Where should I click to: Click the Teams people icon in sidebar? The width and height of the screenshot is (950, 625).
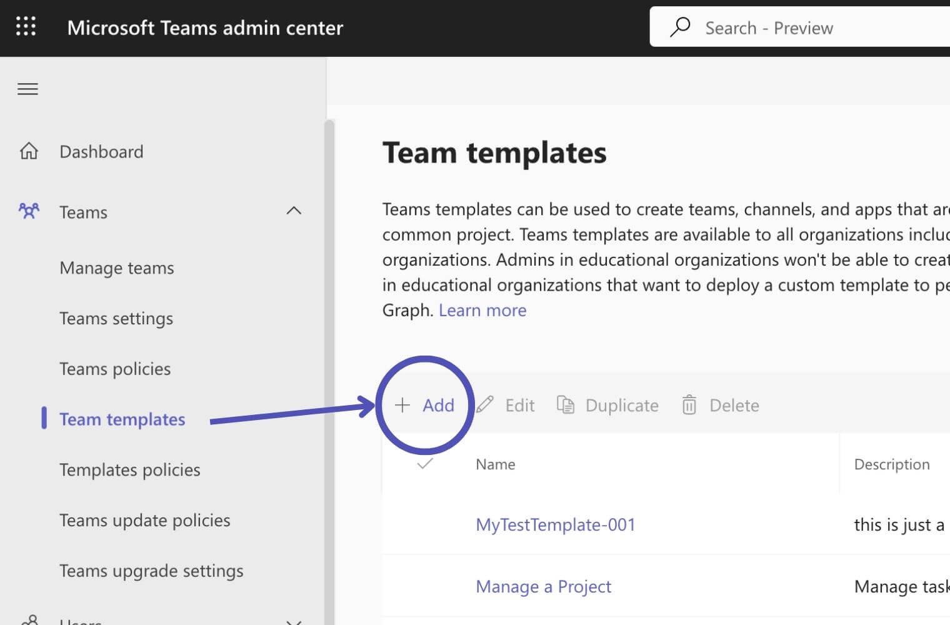[x=29, y=211]
